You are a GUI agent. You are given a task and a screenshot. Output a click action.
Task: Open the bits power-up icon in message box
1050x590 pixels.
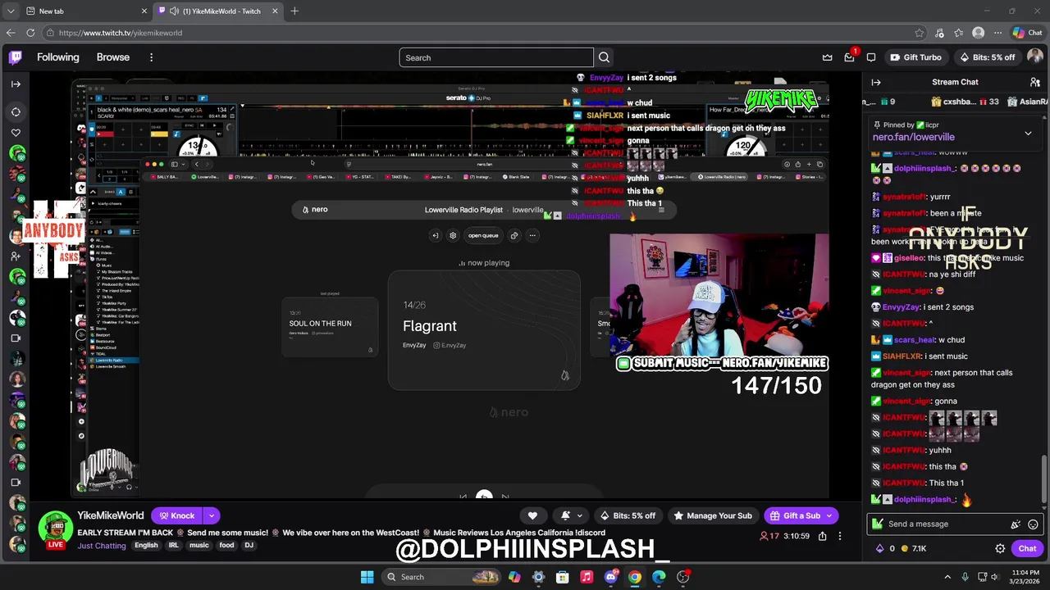(1016, 524)
